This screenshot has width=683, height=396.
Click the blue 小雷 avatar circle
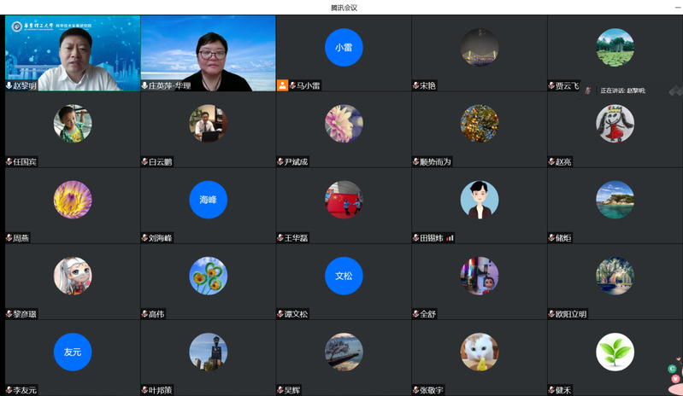[344, 48]
